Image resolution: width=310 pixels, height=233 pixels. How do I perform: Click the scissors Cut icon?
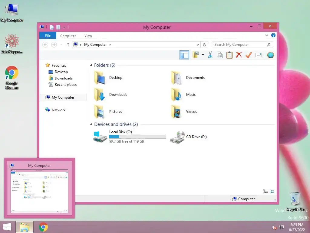pyautogui.click(x=210, y=55)
